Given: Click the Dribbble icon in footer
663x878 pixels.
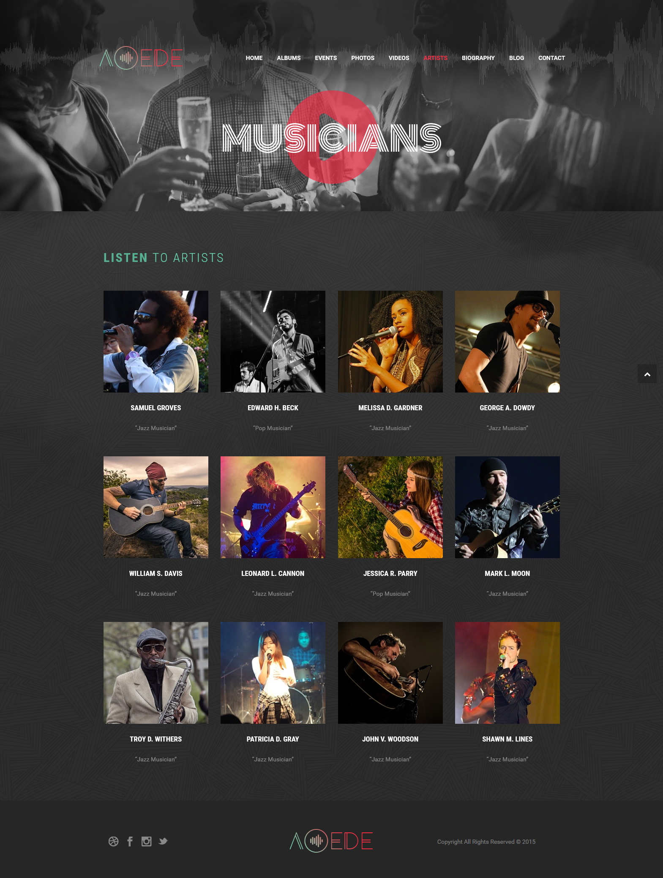Looking at the screenshot, I should pos(113,841).
